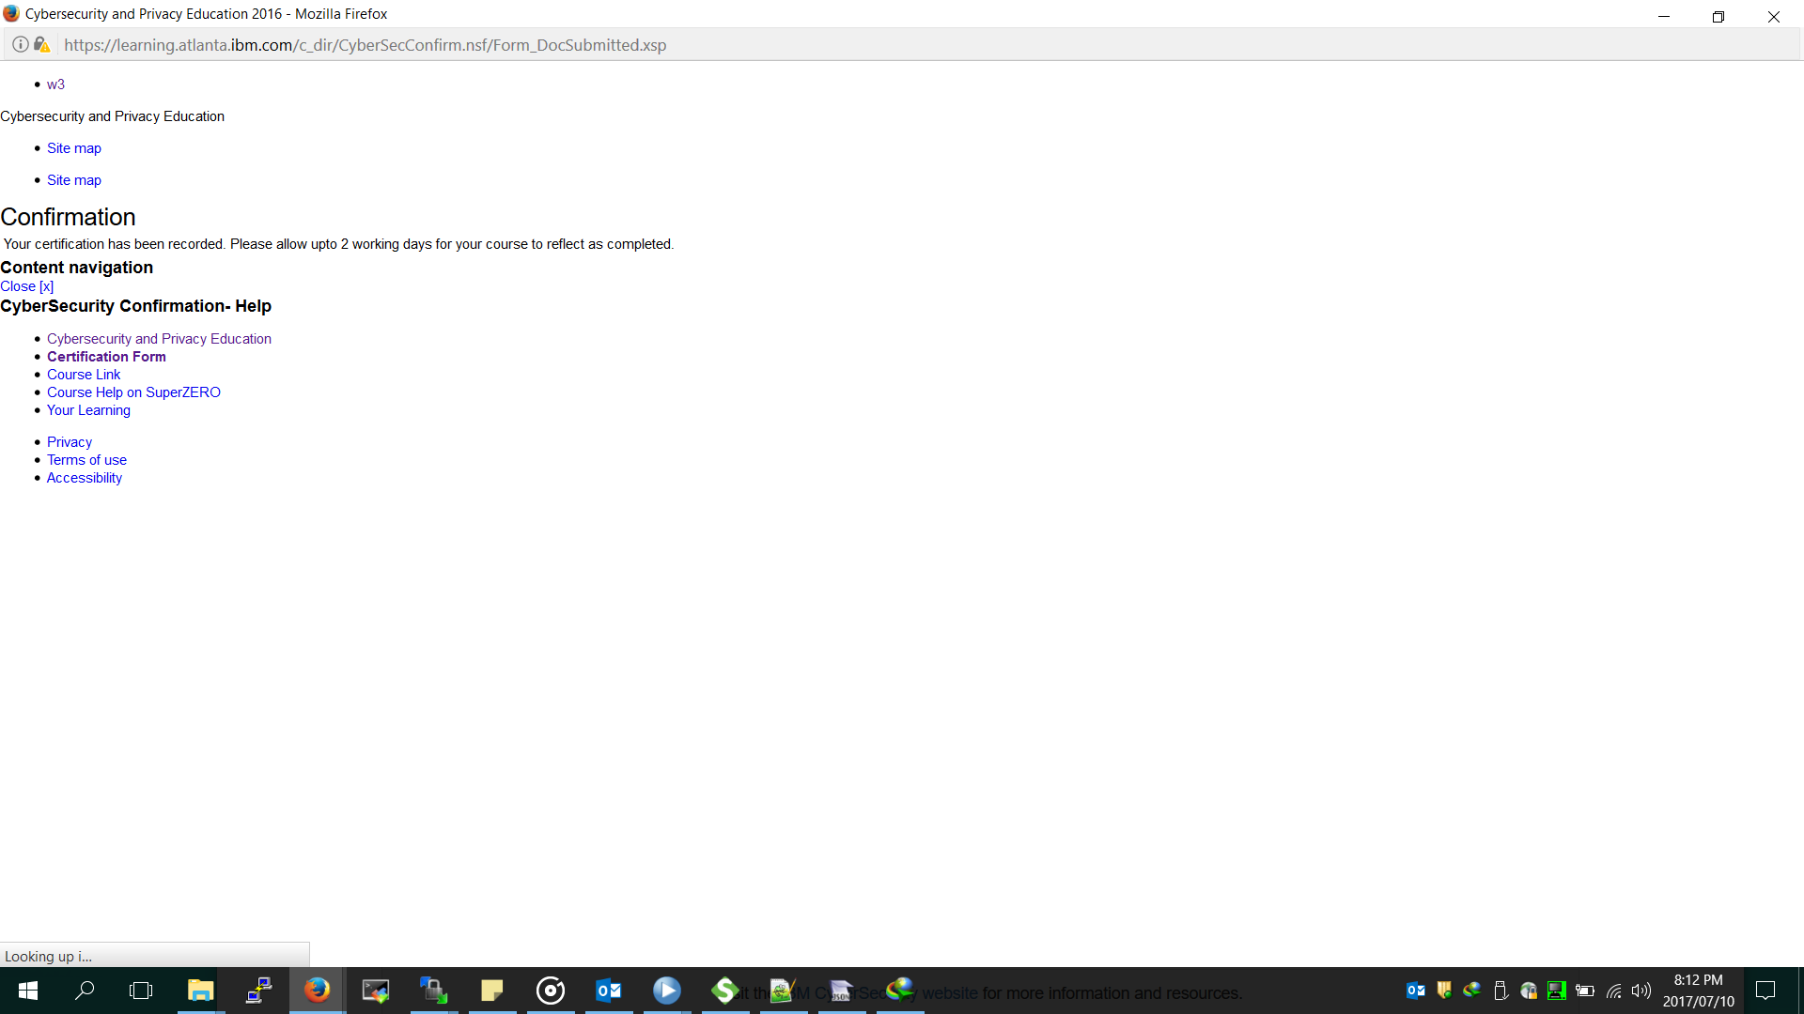Open File Explorer from taskbar
This screenshot has width=1804, height=1014.
(200, 991)
